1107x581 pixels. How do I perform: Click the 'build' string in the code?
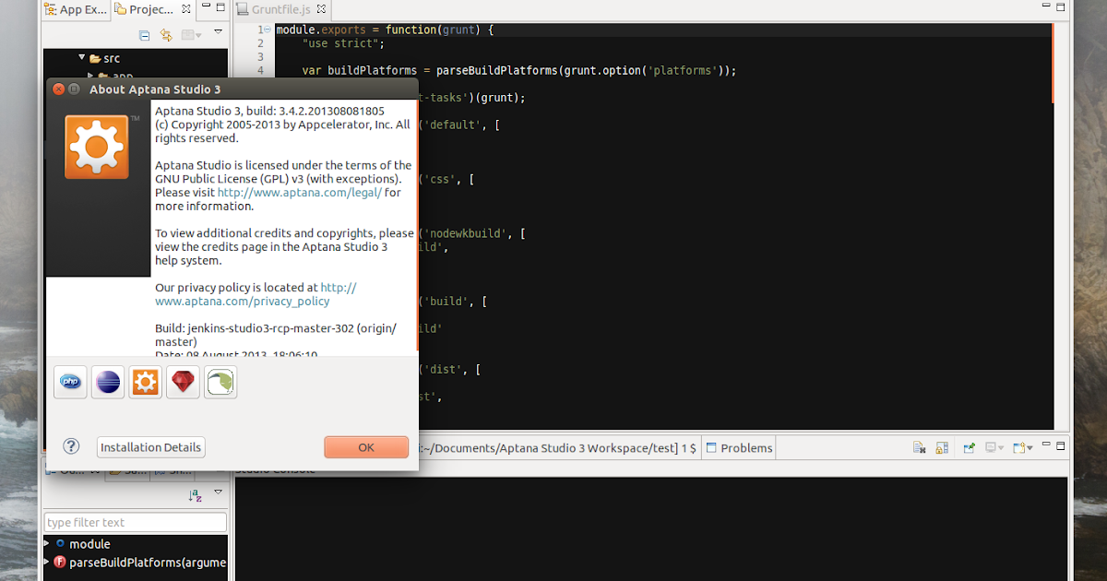(446, 302)
